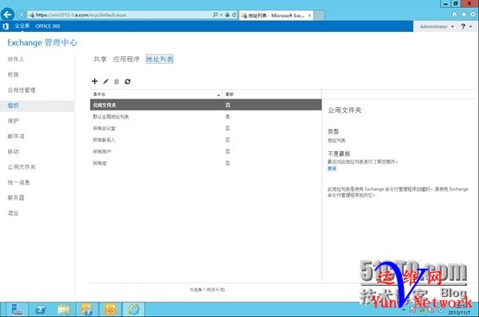Open Server Manager from the taskbar

[x=16, y=310]
